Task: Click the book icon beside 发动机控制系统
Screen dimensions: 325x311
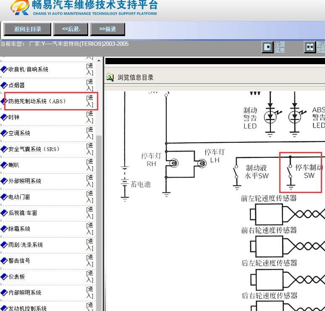Action: point(4,308)
